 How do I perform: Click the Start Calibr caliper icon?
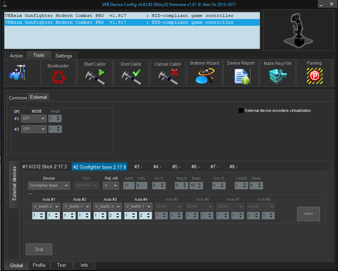[95, 76]
